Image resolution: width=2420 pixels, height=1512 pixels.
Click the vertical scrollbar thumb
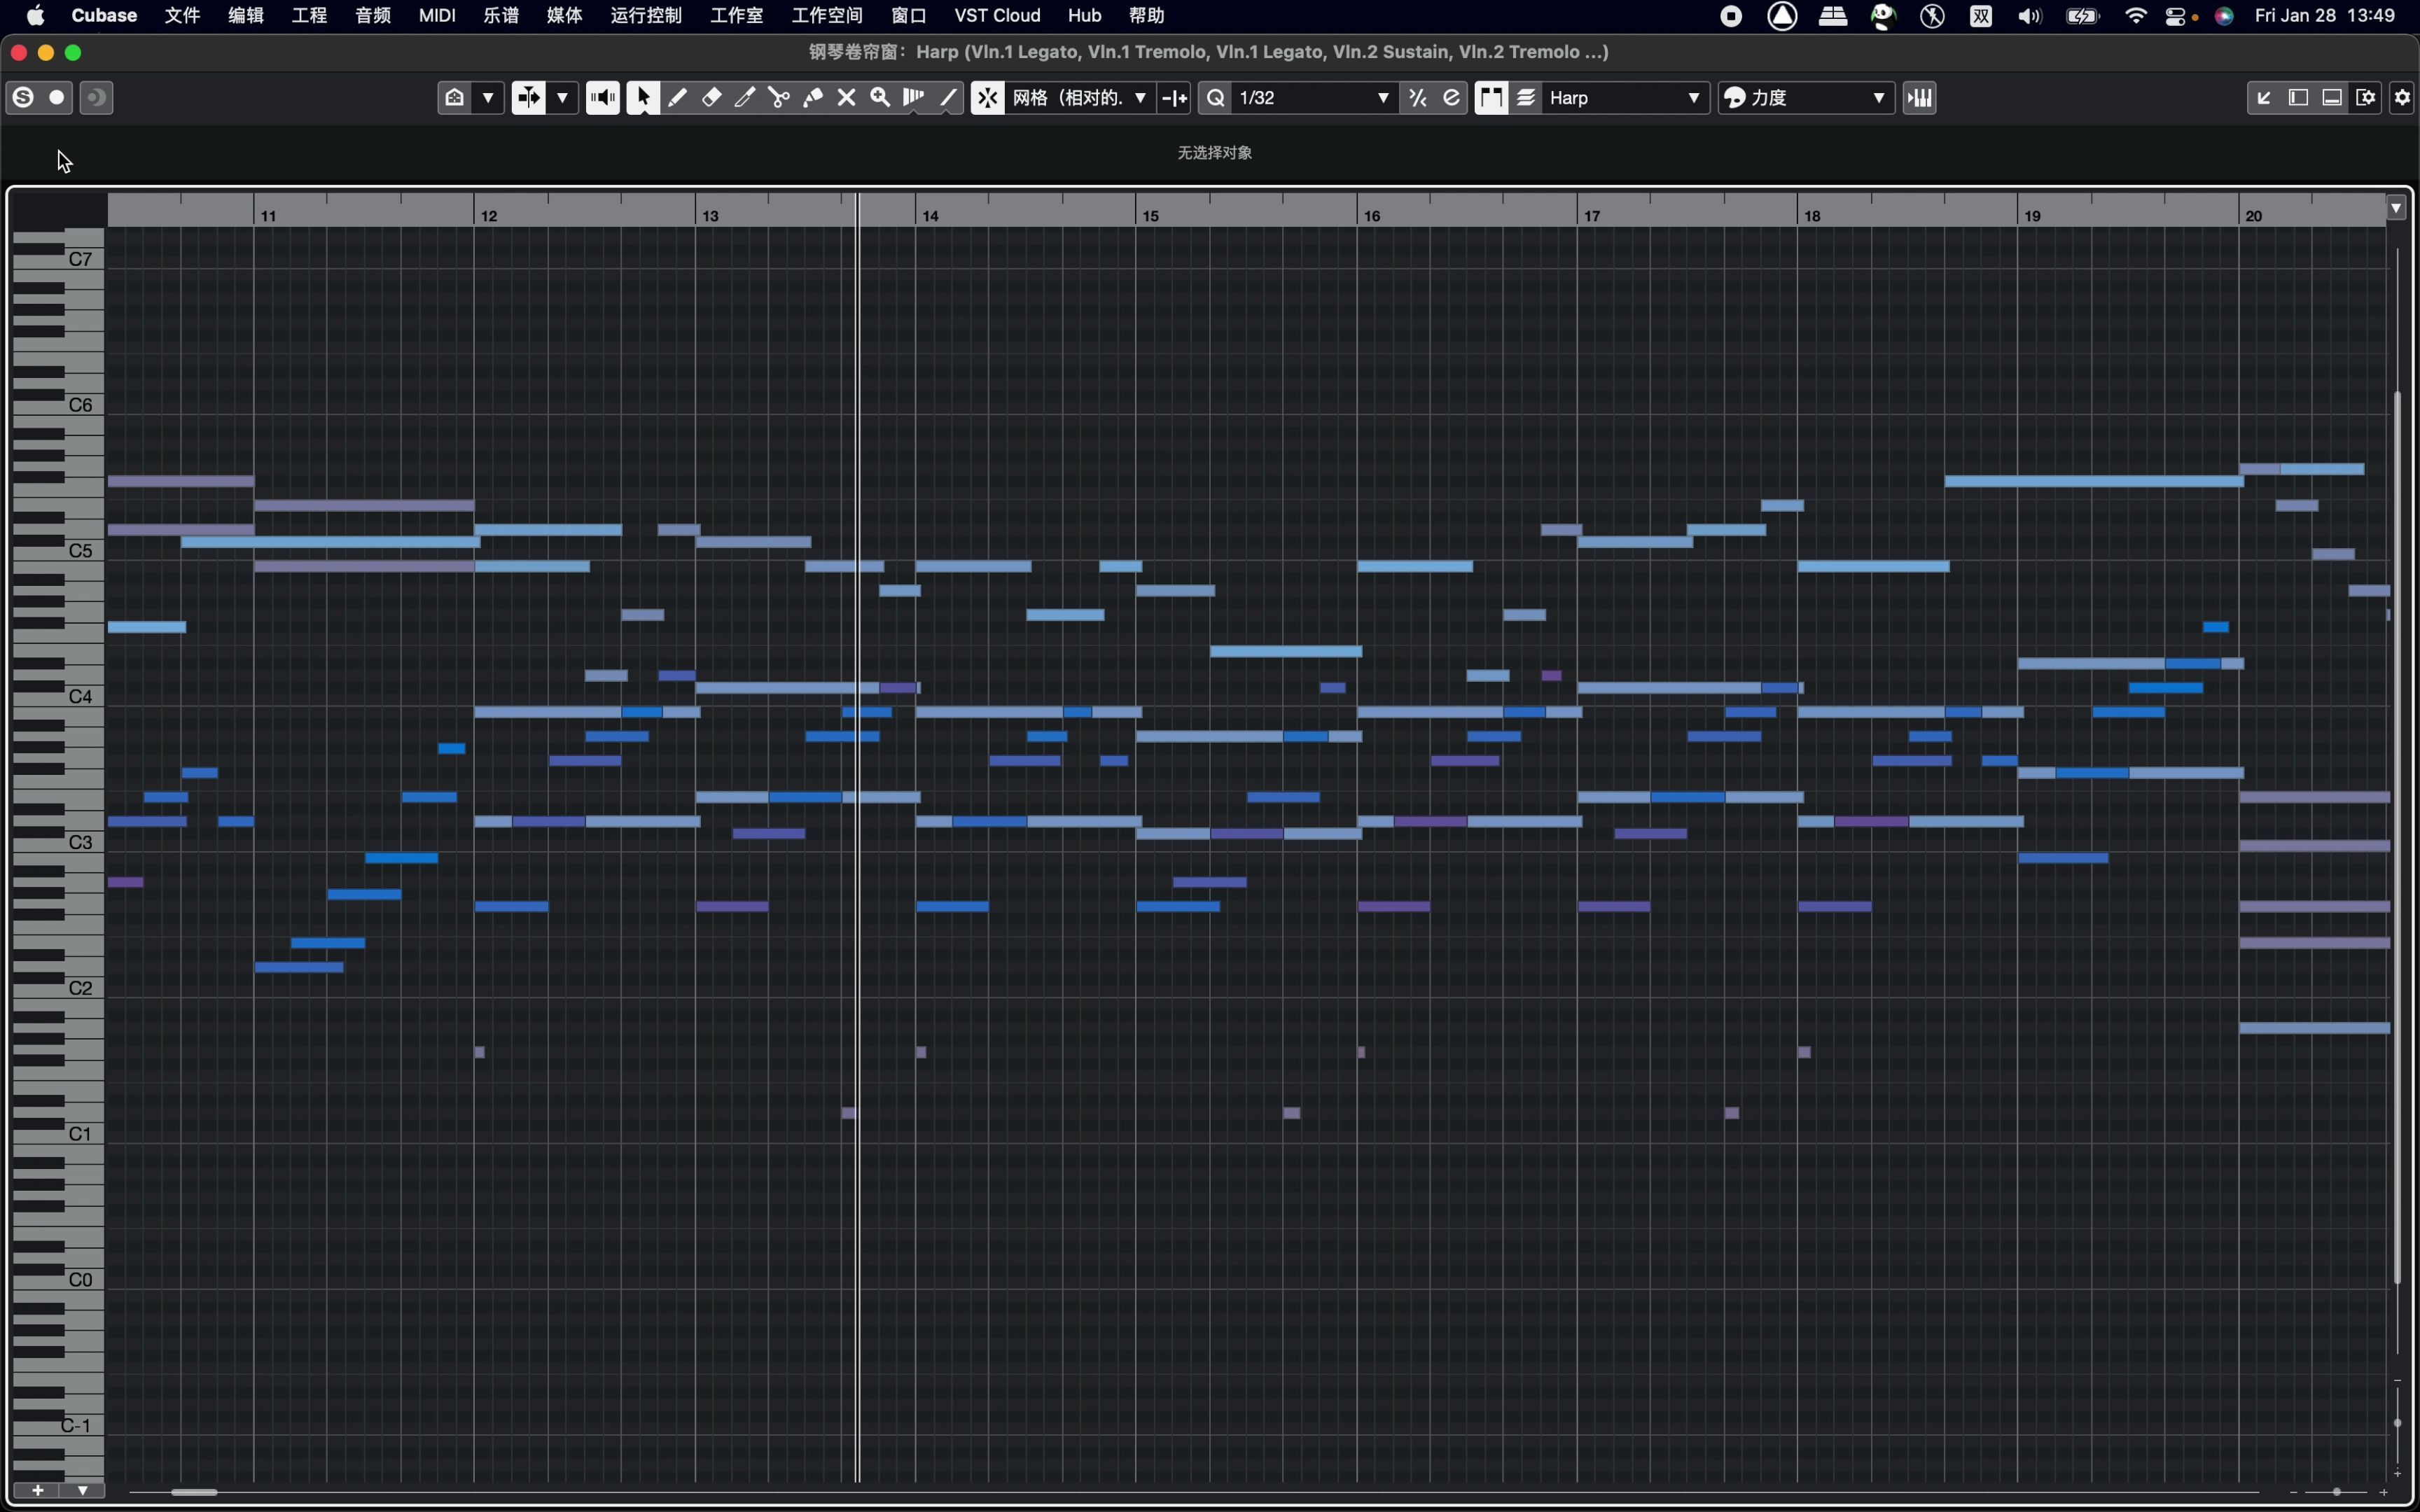pyautogui.click(x=2398, y=838)
